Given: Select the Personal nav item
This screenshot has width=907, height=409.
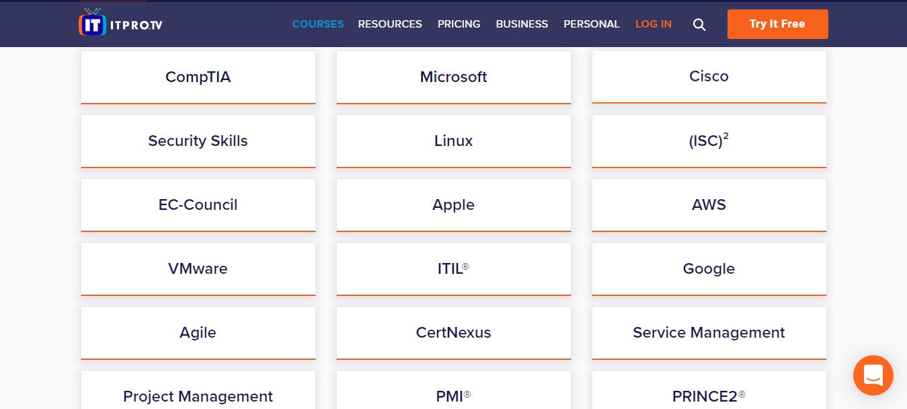Looking at the screenshot, I should pyautogui.click(x=591, y=24).
